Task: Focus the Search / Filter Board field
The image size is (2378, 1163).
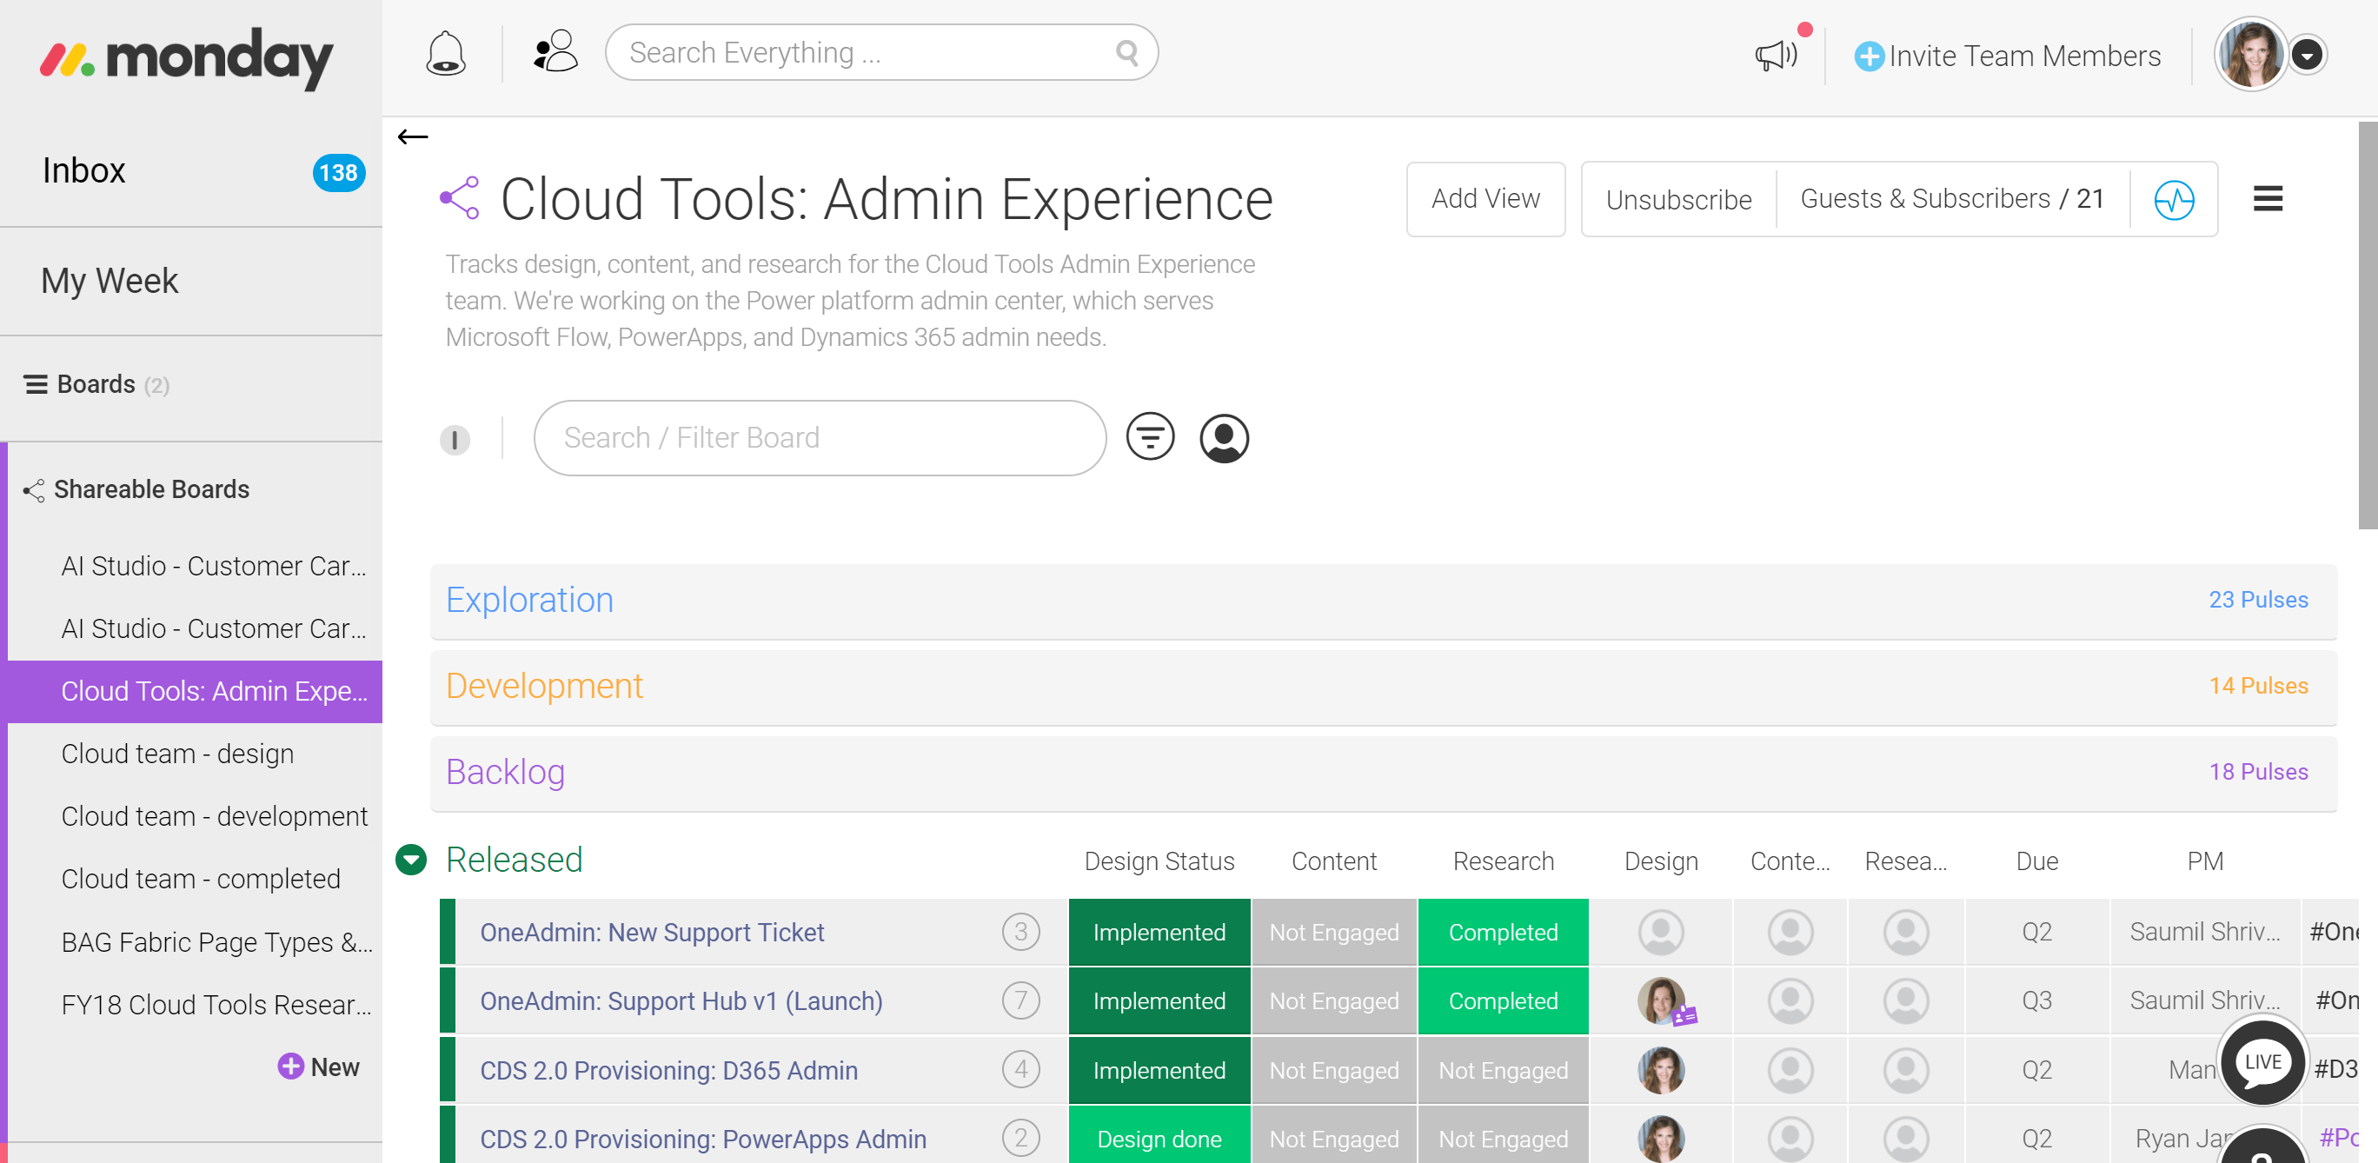Action: (819, 437)
